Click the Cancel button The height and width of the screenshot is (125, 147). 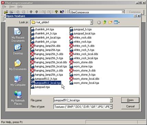click(x=130, y=107)
